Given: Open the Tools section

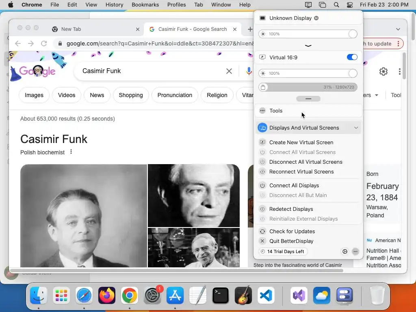Looking at the screenshot, I should click(x=308, y=110).
